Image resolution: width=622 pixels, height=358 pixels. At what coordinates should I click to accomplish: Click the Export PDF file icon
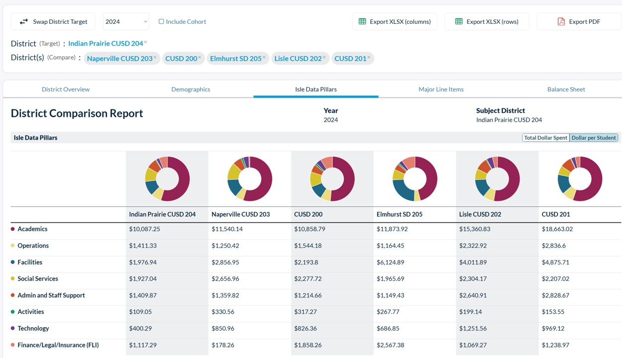click(561, 21)
